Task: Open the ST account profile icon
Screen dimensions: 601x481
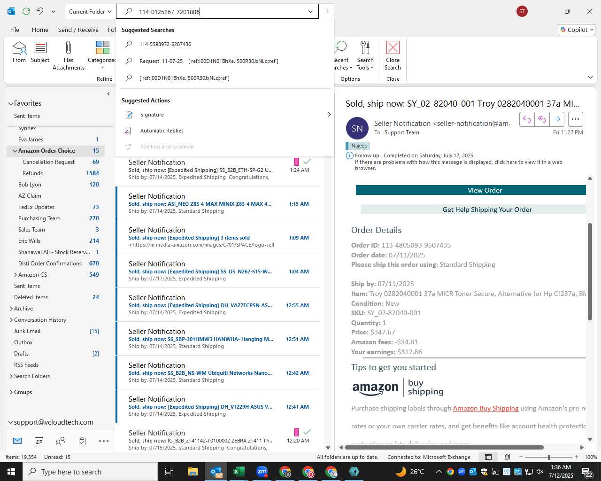Action: 522,11
